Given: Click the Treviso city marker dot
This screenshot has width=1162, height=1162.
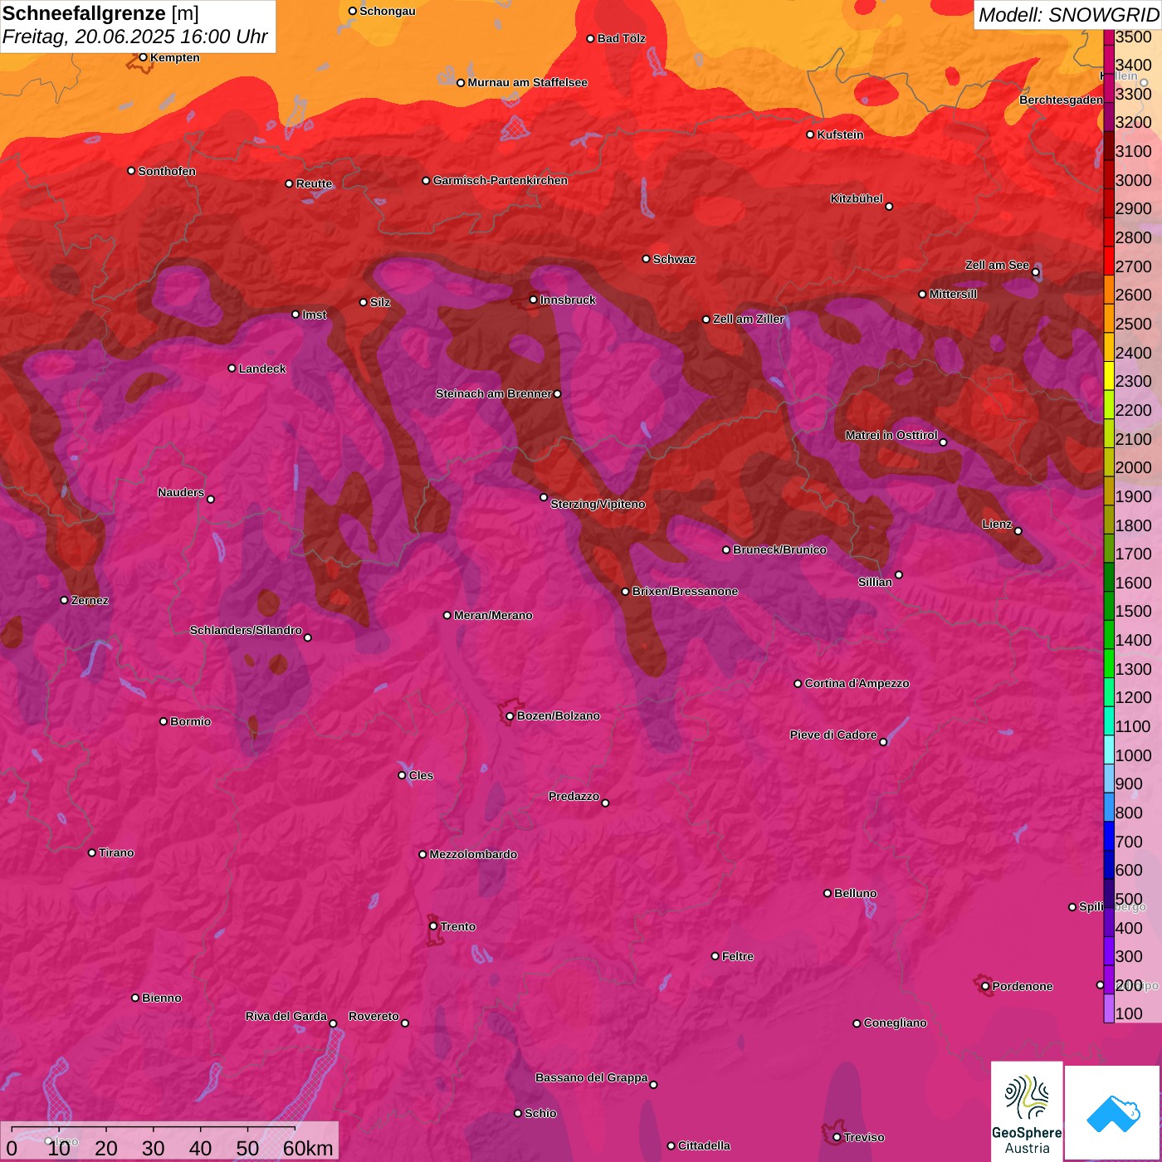Looking at the screenshot, I should (837, 1137).
